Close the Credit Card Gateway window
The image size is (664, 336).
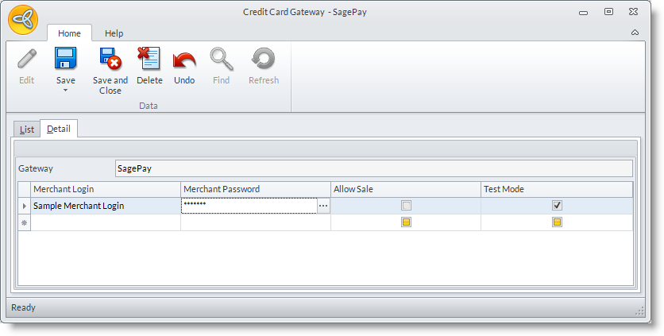(x=634, y=12)
